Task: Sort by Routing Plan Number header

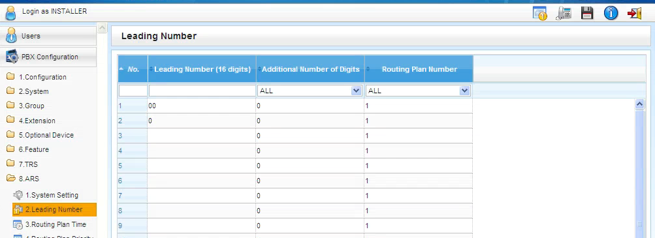Action: [419, 69]
